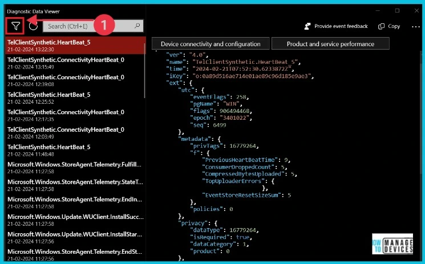Click the "ConsumerDroppedCount" line
The height and width of the screenshot is (264, 425).
pyautogui.click(x=244, y=167)
